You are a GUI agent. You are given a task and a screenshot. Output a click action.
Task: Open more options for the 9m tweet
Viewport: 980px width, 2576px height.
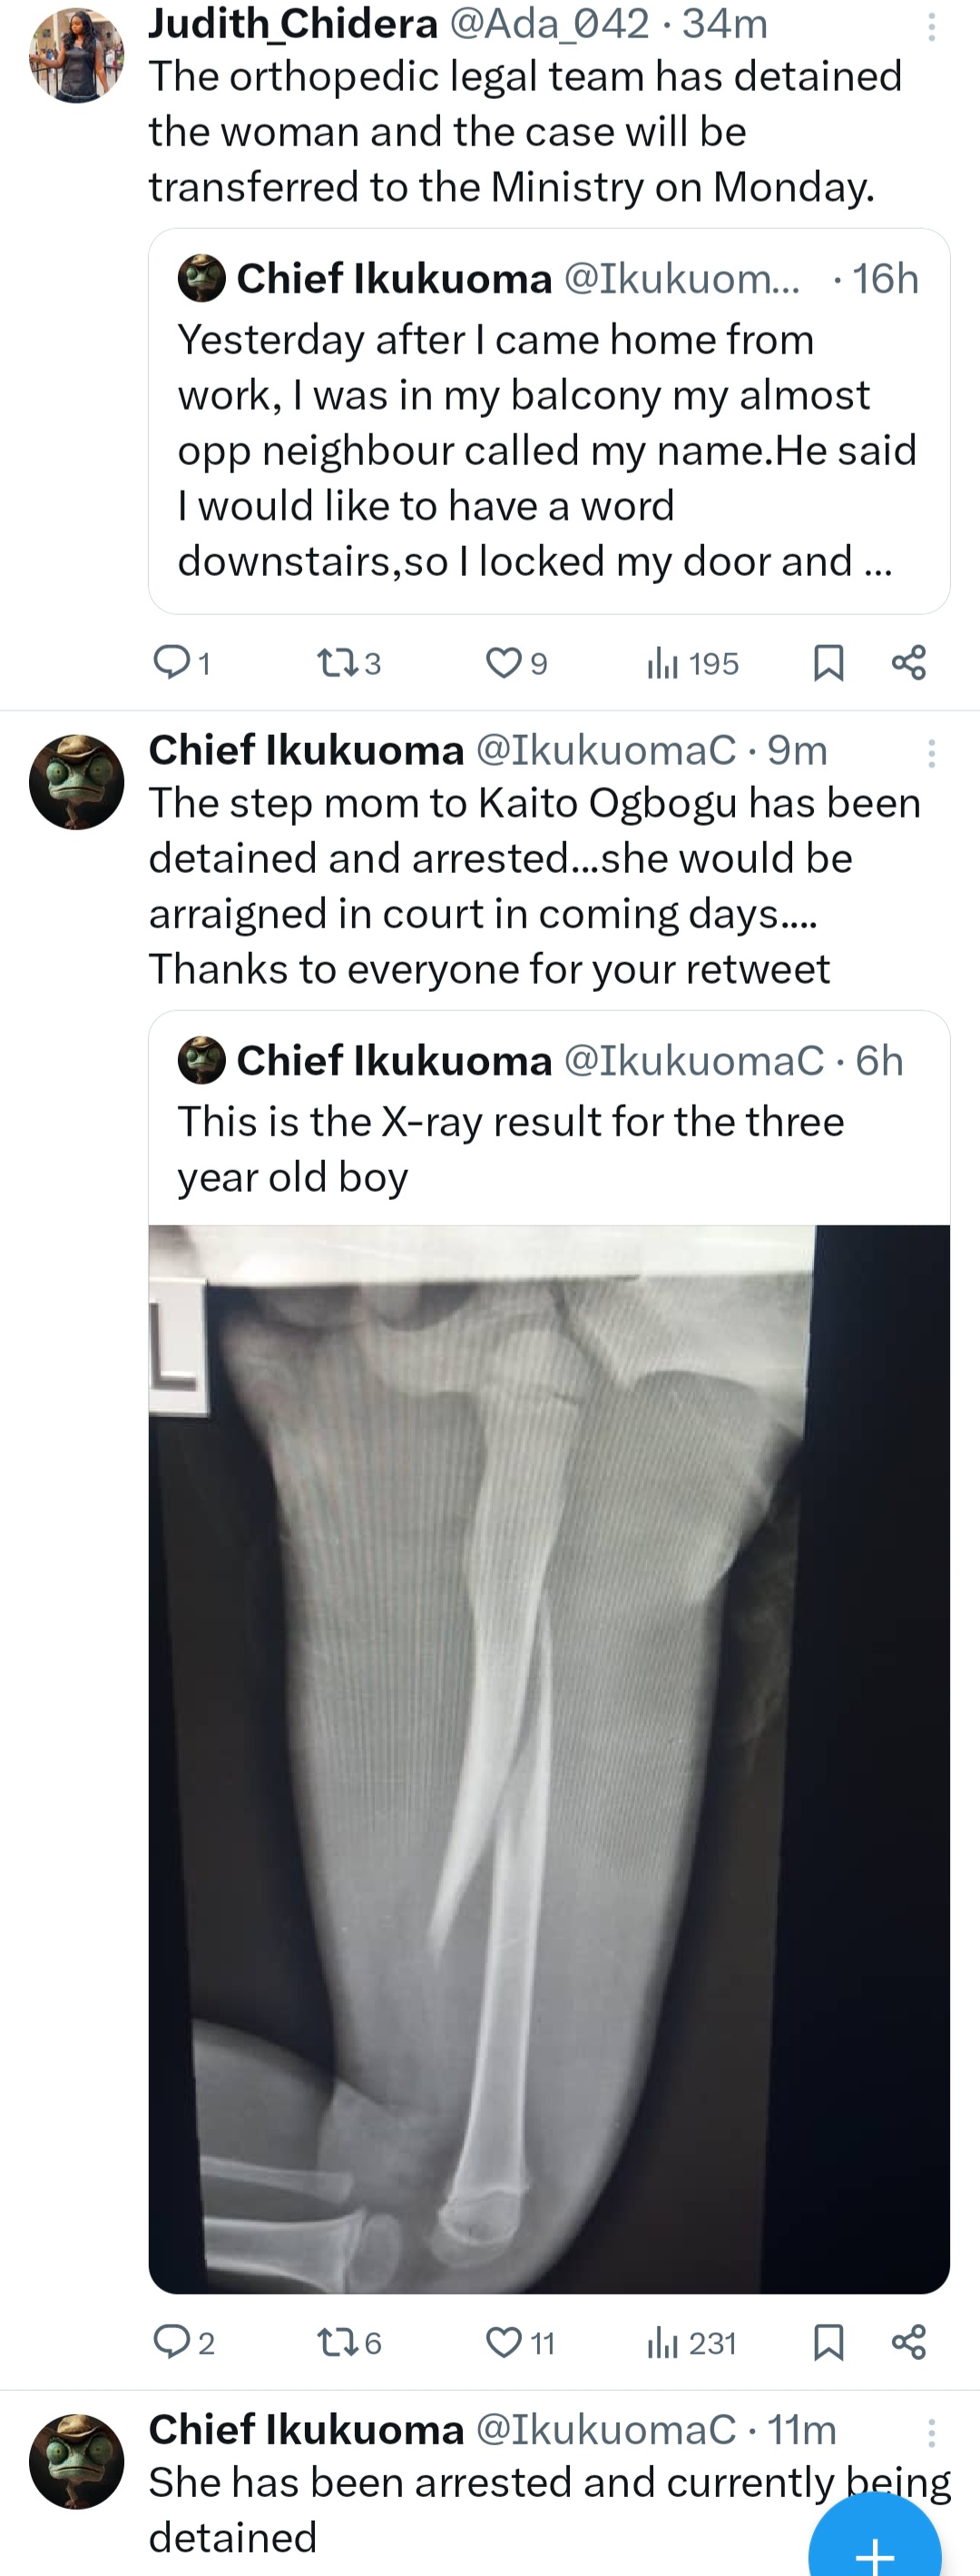931,753
